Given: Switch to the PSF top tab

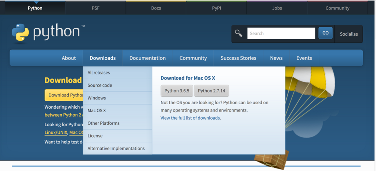Looking at the screenshot, I should 95,8.
